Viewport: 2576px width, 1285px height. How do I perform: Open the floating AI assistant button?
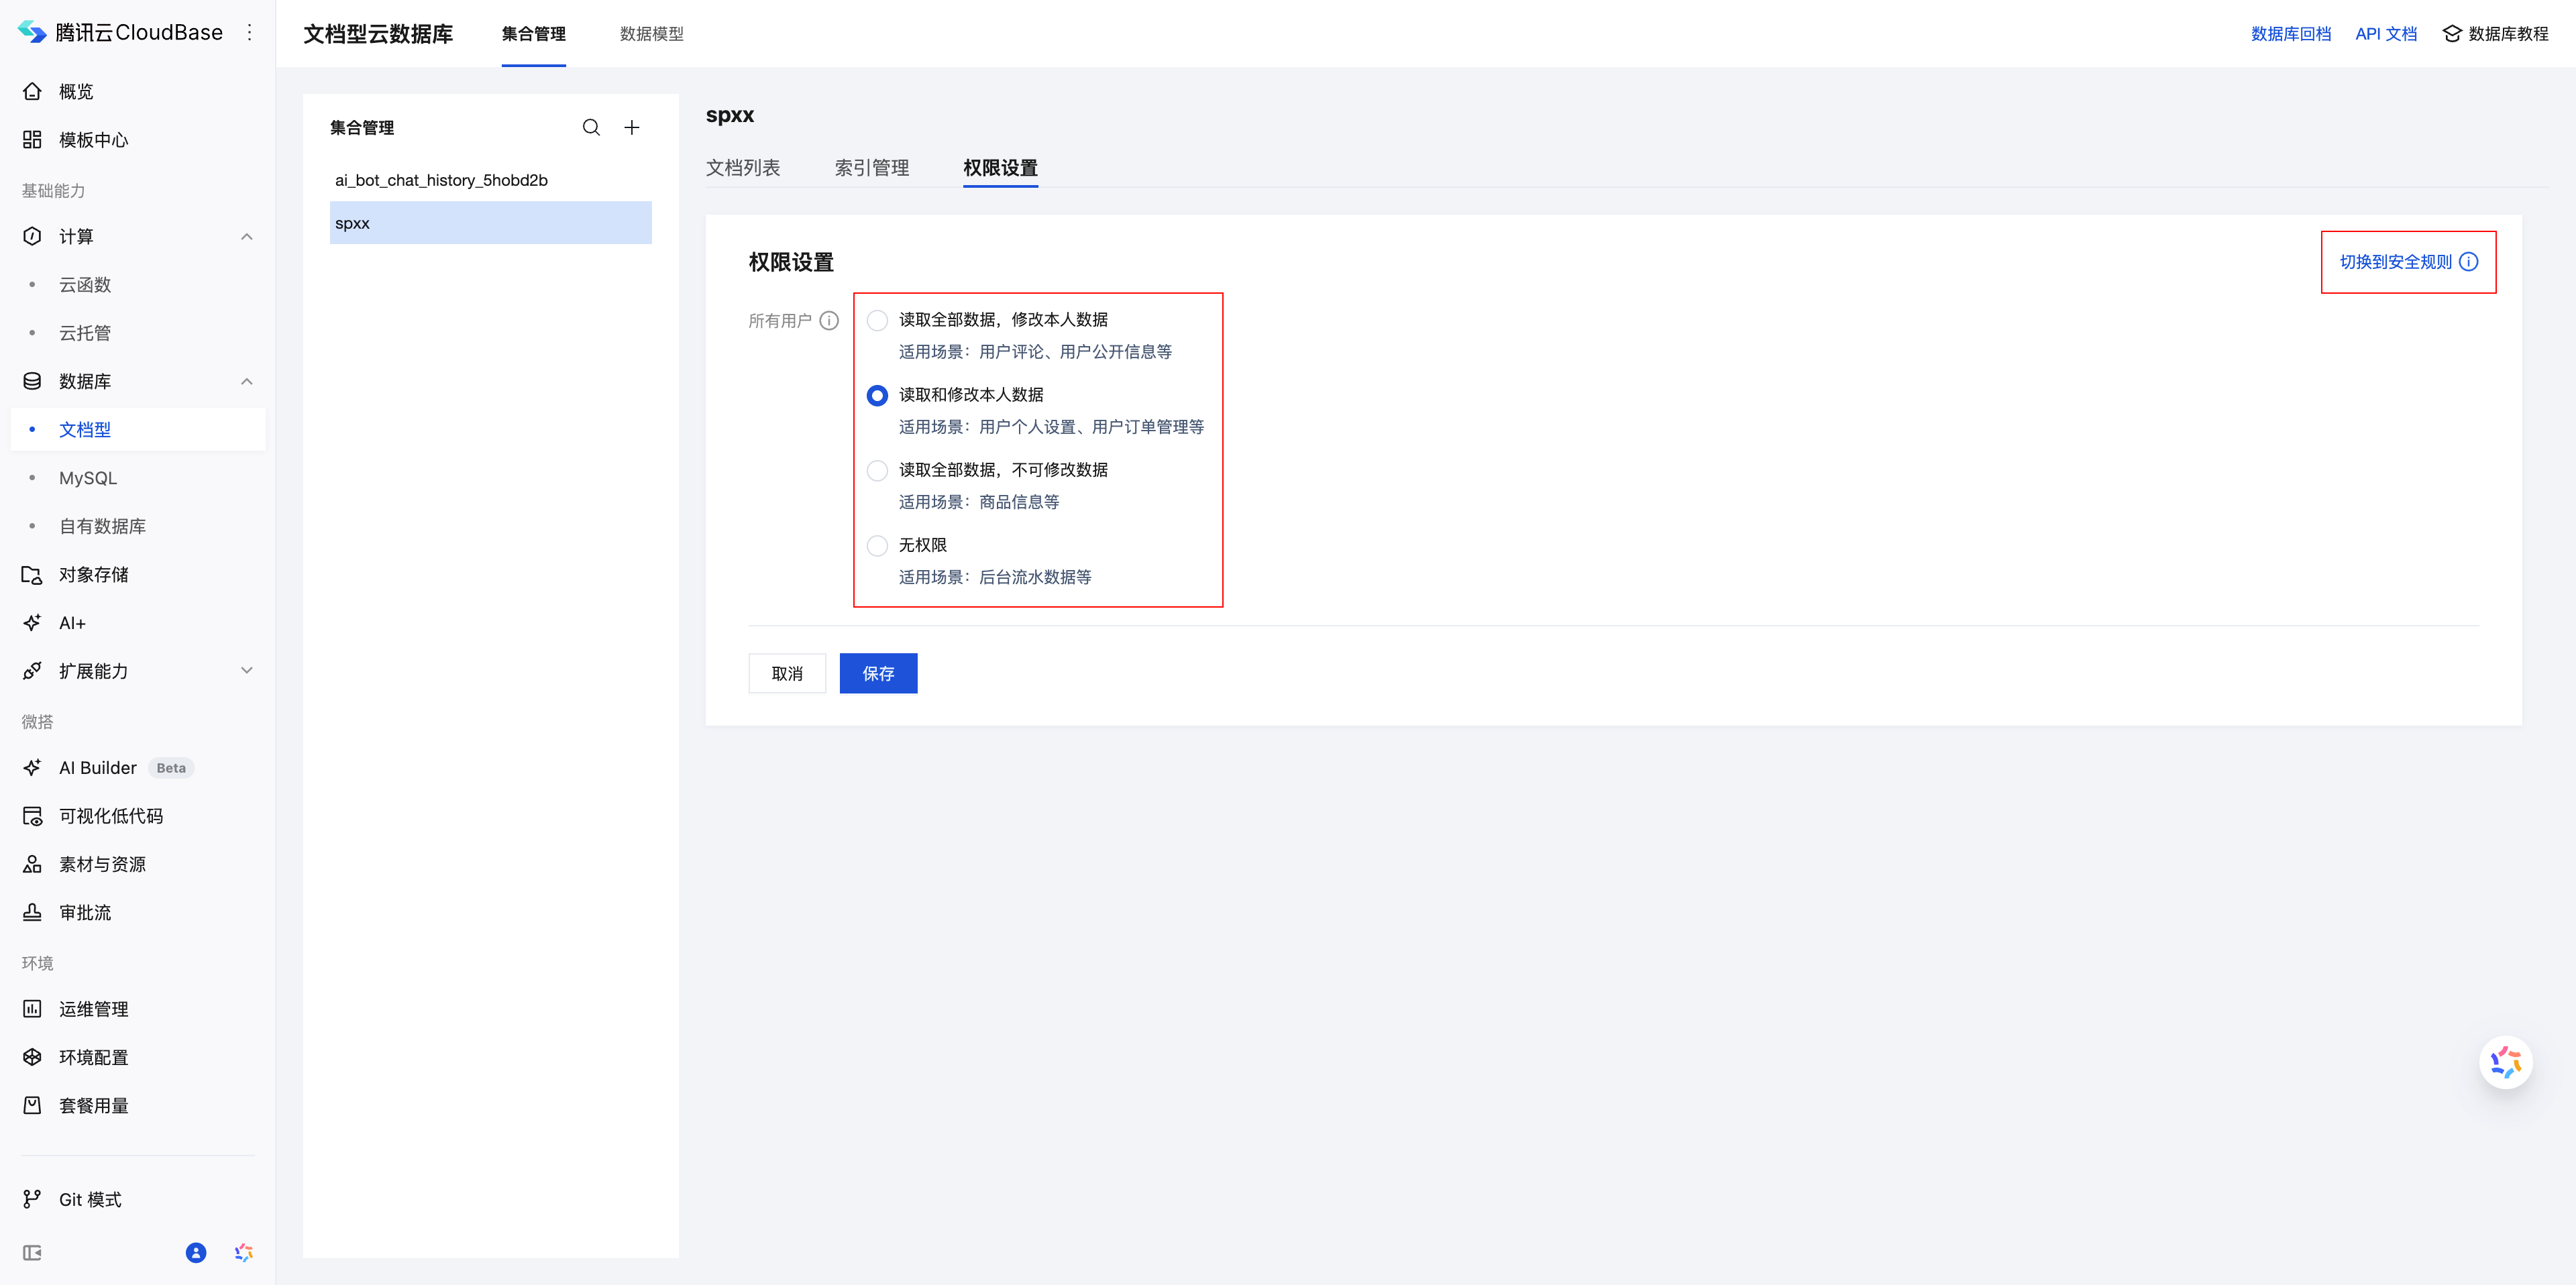tap(2505, 1062)
